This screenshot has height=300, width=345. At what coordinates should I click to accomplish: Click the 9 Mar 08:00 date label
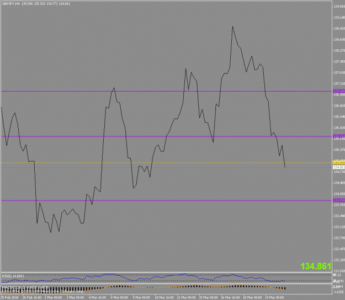(x=141, y=297)
